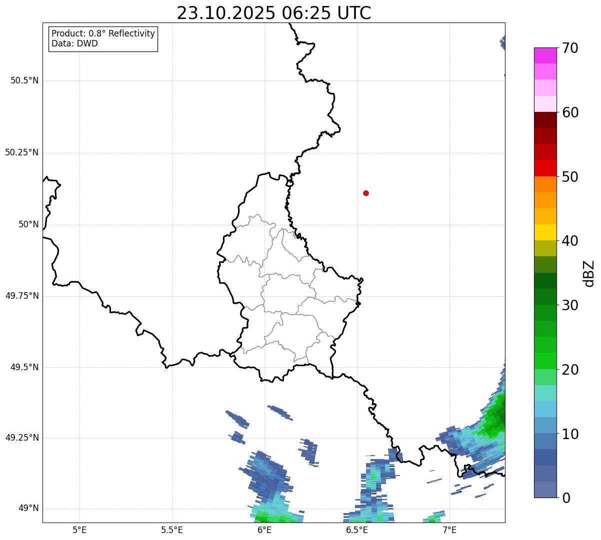Select the "49°N" latitude tick label

pyautogui.click(x=28, y=509)
